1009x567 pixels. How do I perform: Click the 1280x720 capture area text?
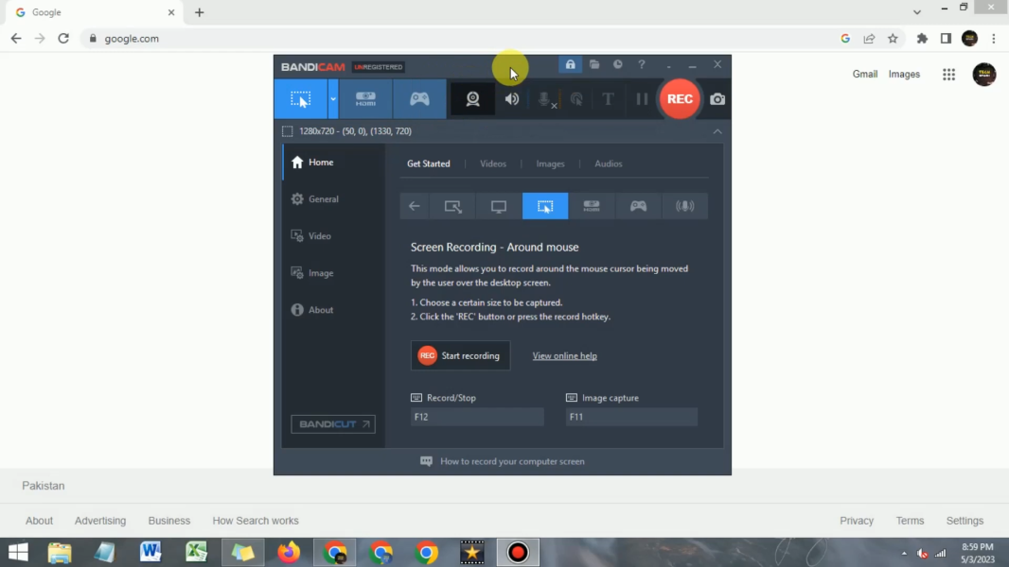(355, 131)
